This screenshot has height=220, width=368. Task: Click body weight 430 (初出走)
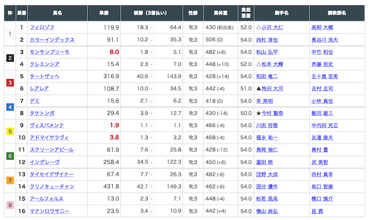click(220, 27)
